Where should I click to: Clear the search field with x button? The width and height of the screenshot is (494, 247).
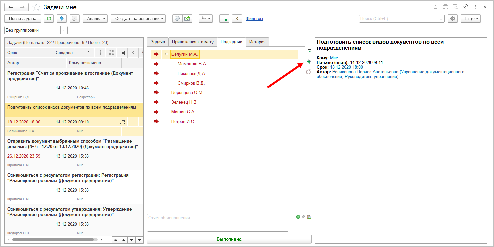pyautogui.click(x=441, y=19)
